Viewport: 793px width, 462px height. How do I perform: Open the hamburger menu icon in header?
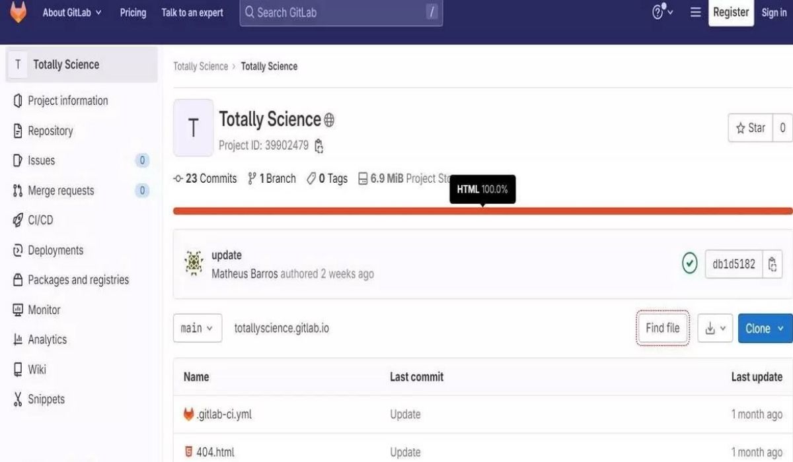coord(695,12)
